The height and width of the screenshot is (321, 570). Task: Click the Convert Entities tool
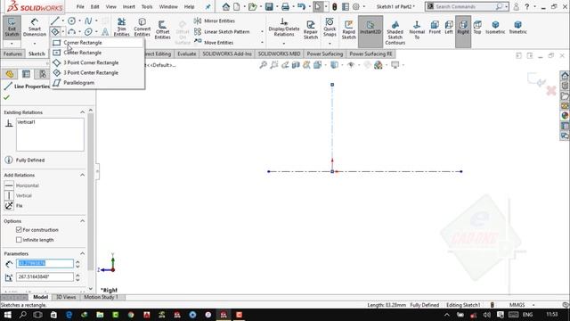tap(142, 28)
